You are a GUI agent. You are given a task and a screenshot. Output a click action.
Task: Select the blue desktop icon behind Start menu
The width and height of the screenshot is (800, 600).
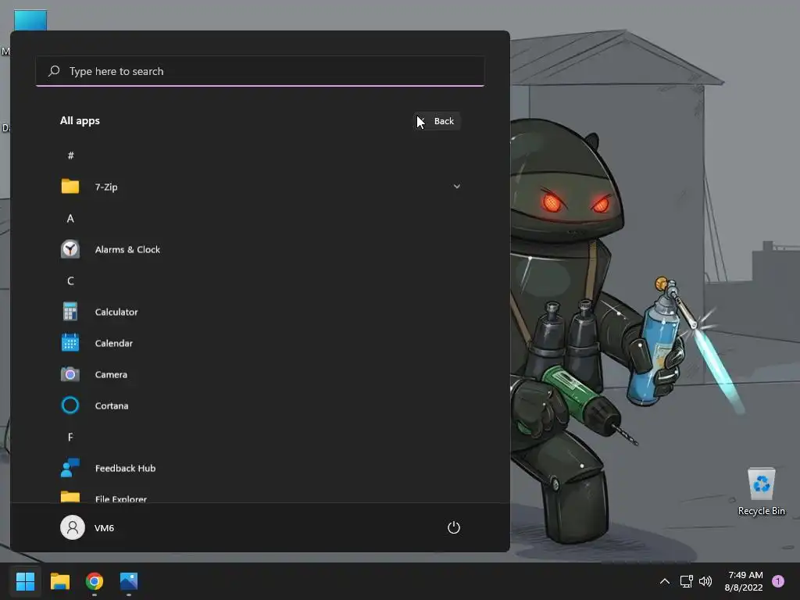tap(30, 20)
